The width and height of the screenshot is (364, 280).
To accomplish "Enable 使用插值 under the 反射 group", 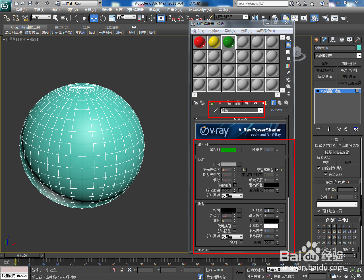I will click(x=235, y=185).
